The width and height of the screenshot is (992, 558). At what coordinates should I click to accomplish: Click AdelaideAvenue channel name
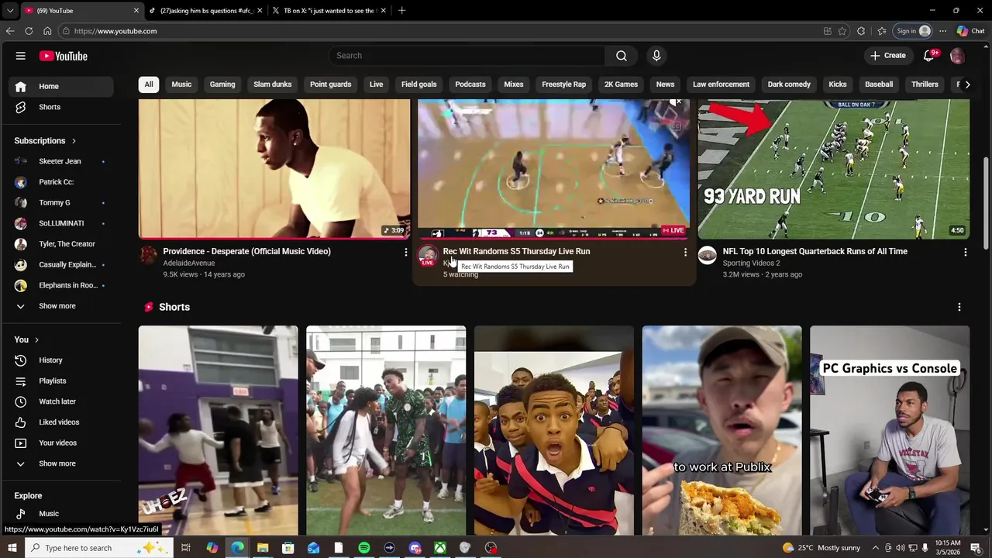[189, 263]
